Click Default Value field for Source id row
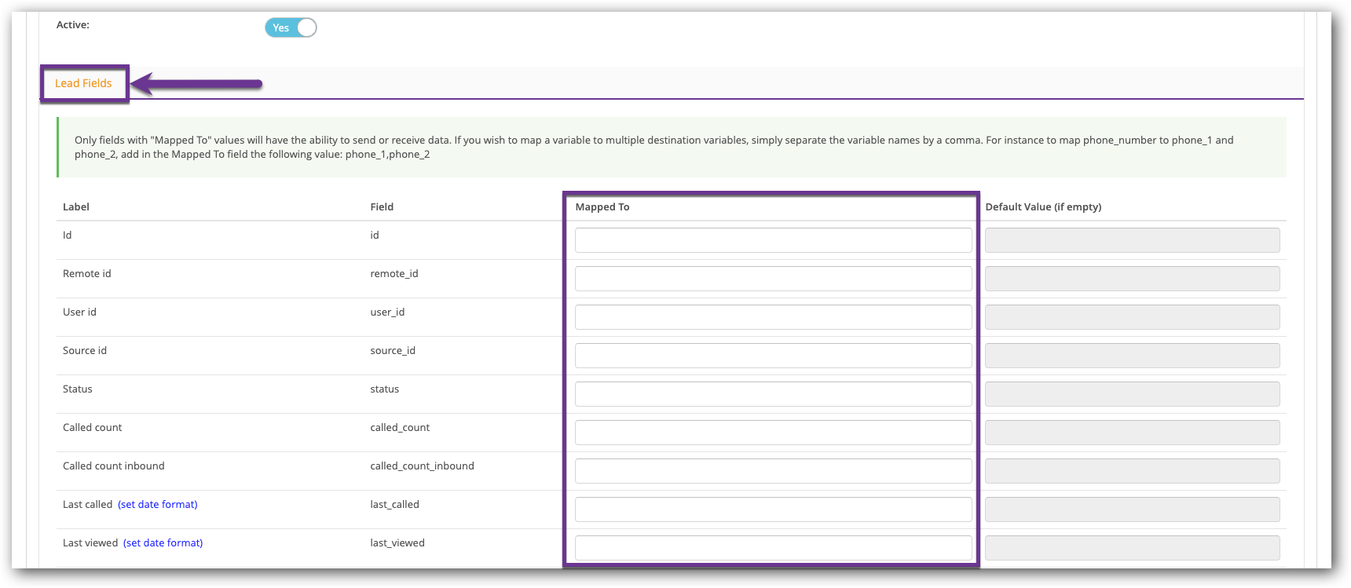 coord(1132,356)
